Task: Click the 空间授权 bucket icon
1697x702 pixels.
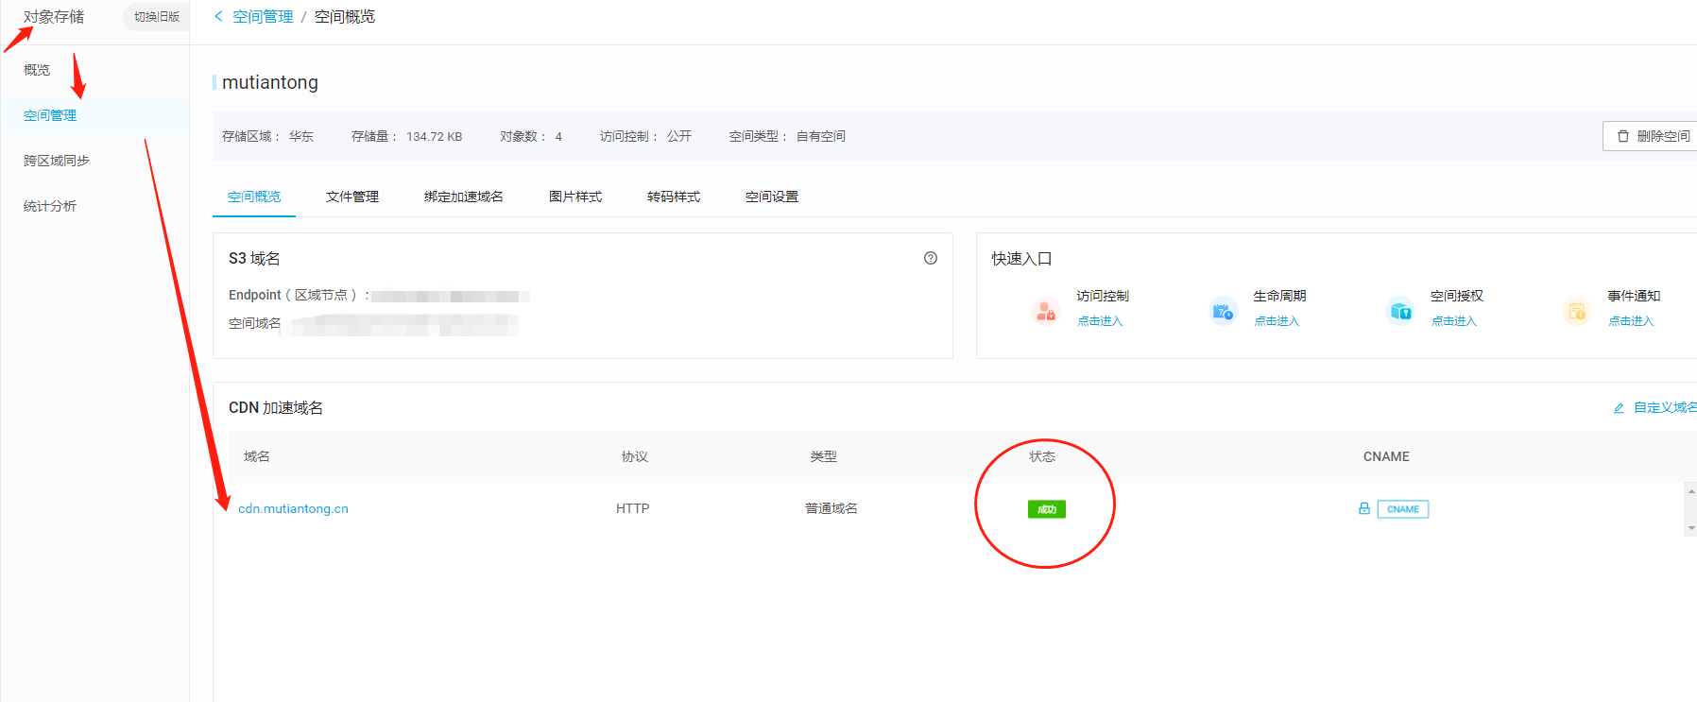Action: [1399, 310]
